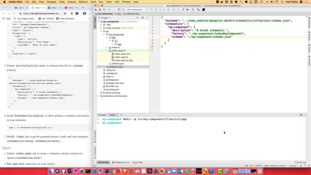Click the UTF-8 encoding in status bar
This screenshot has width=311, height=175.
[259, 166]
